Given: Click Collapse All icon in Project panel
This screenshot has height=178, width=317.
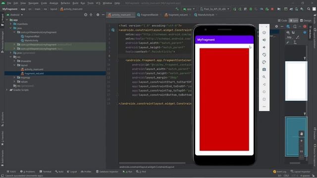Looking at the screenshot, I should 91,15.
